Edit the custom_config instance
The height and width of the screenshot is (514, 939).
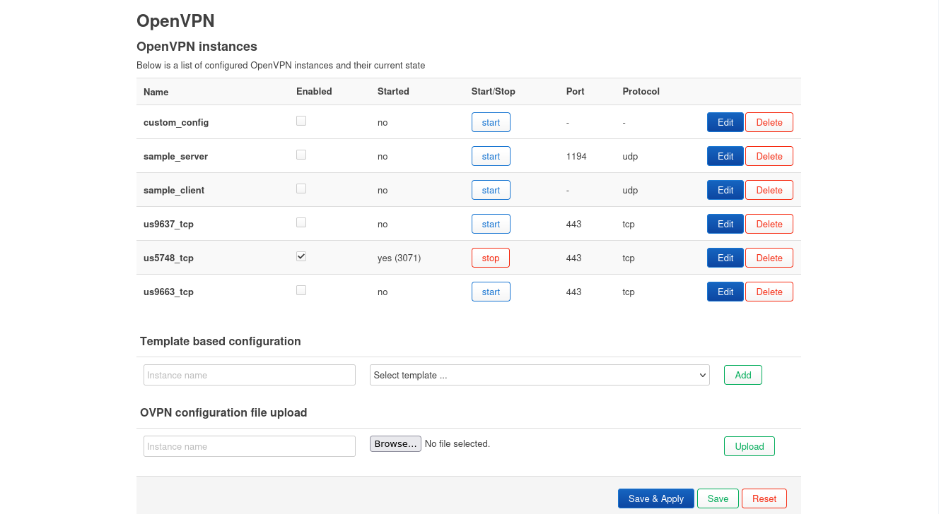725,122
